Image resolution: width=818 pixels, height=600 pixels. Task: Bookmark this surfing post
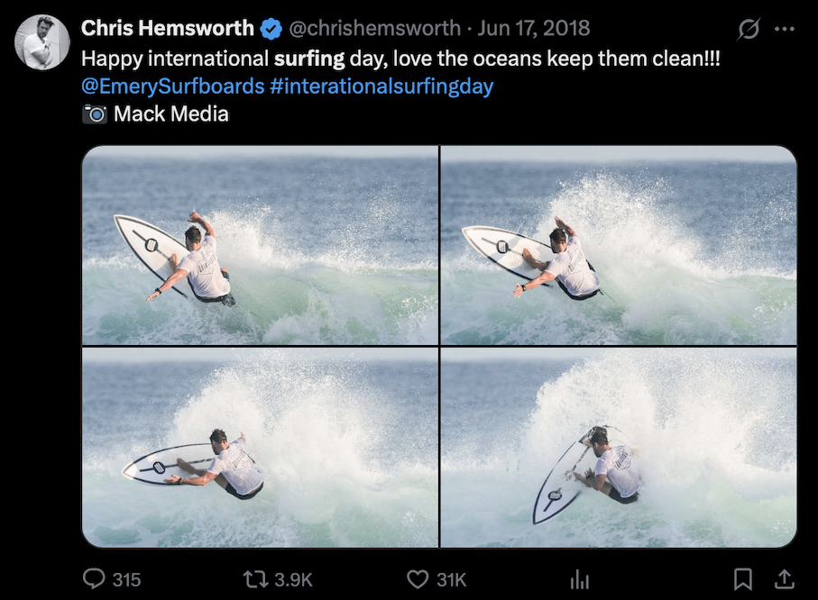tap(743, 578)
